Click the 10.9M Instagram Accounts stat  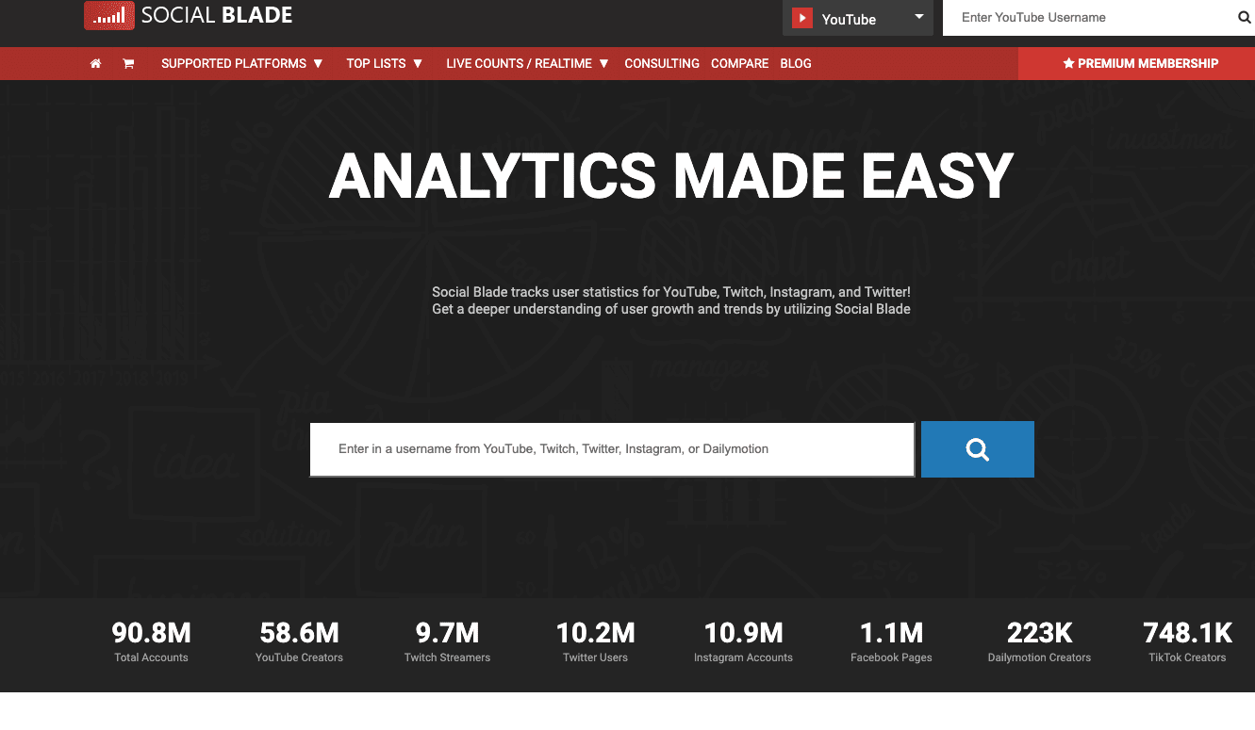click(x=743, y=642)
